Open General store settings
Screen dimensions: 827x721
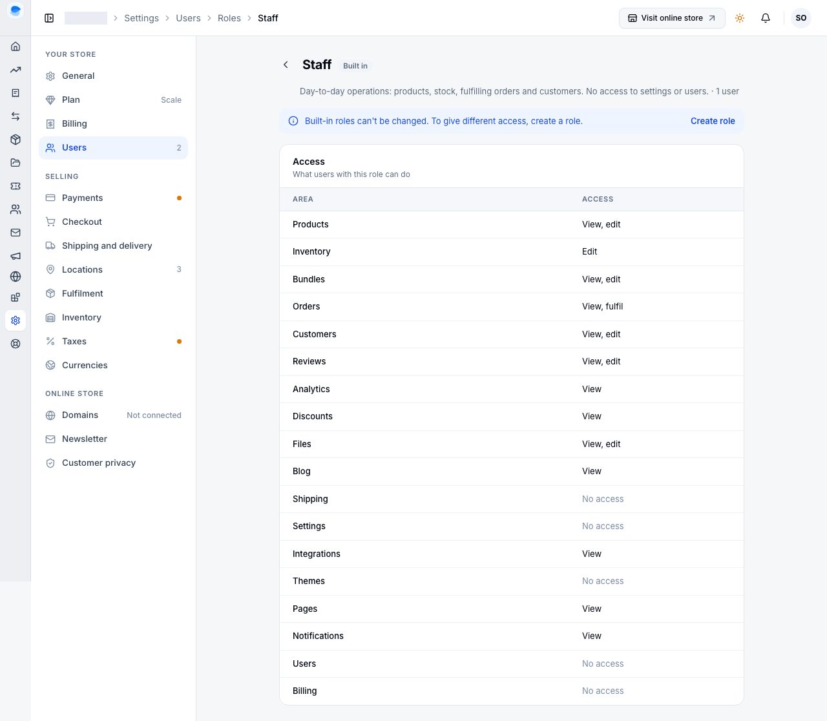[x=114, y=76]
